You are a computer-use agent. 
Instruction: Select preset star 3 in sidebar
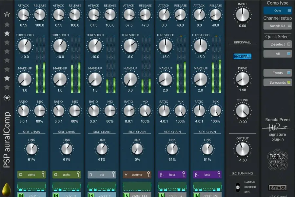tap(7, 42)
